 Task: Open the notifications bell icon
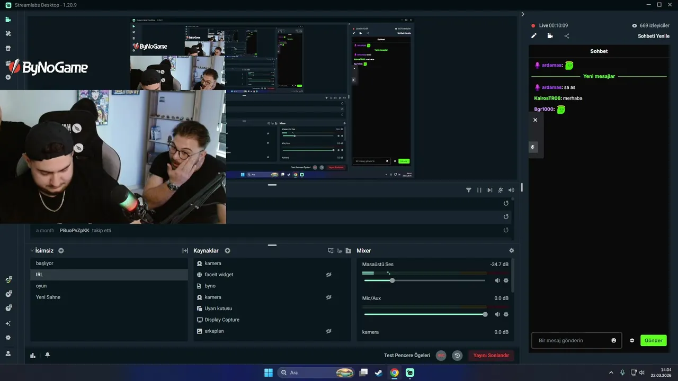pos(47,355)
